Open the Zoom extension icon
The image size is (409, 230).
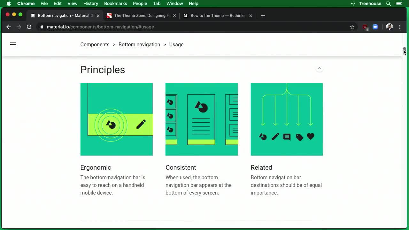coord(375,27)
